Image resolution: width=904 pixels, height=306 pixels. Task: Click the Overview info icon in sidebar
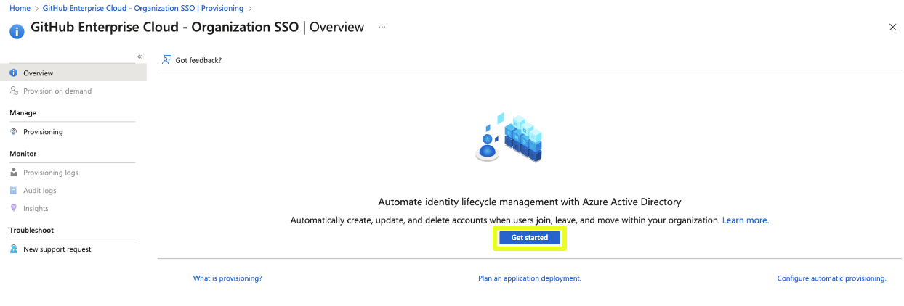tap(14, 73)
